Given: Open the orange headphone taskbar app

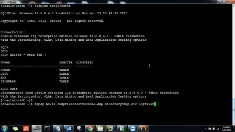Looking at the screenshot, I should pyautogui.click(x=144, y=129).
